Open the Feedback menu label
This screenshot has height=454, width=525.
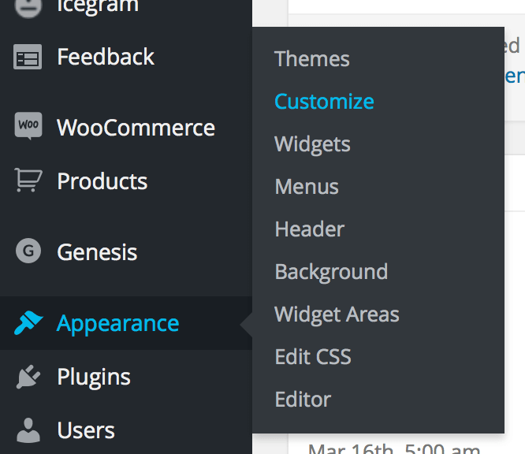pyautogui.click(x=106, y=57)
